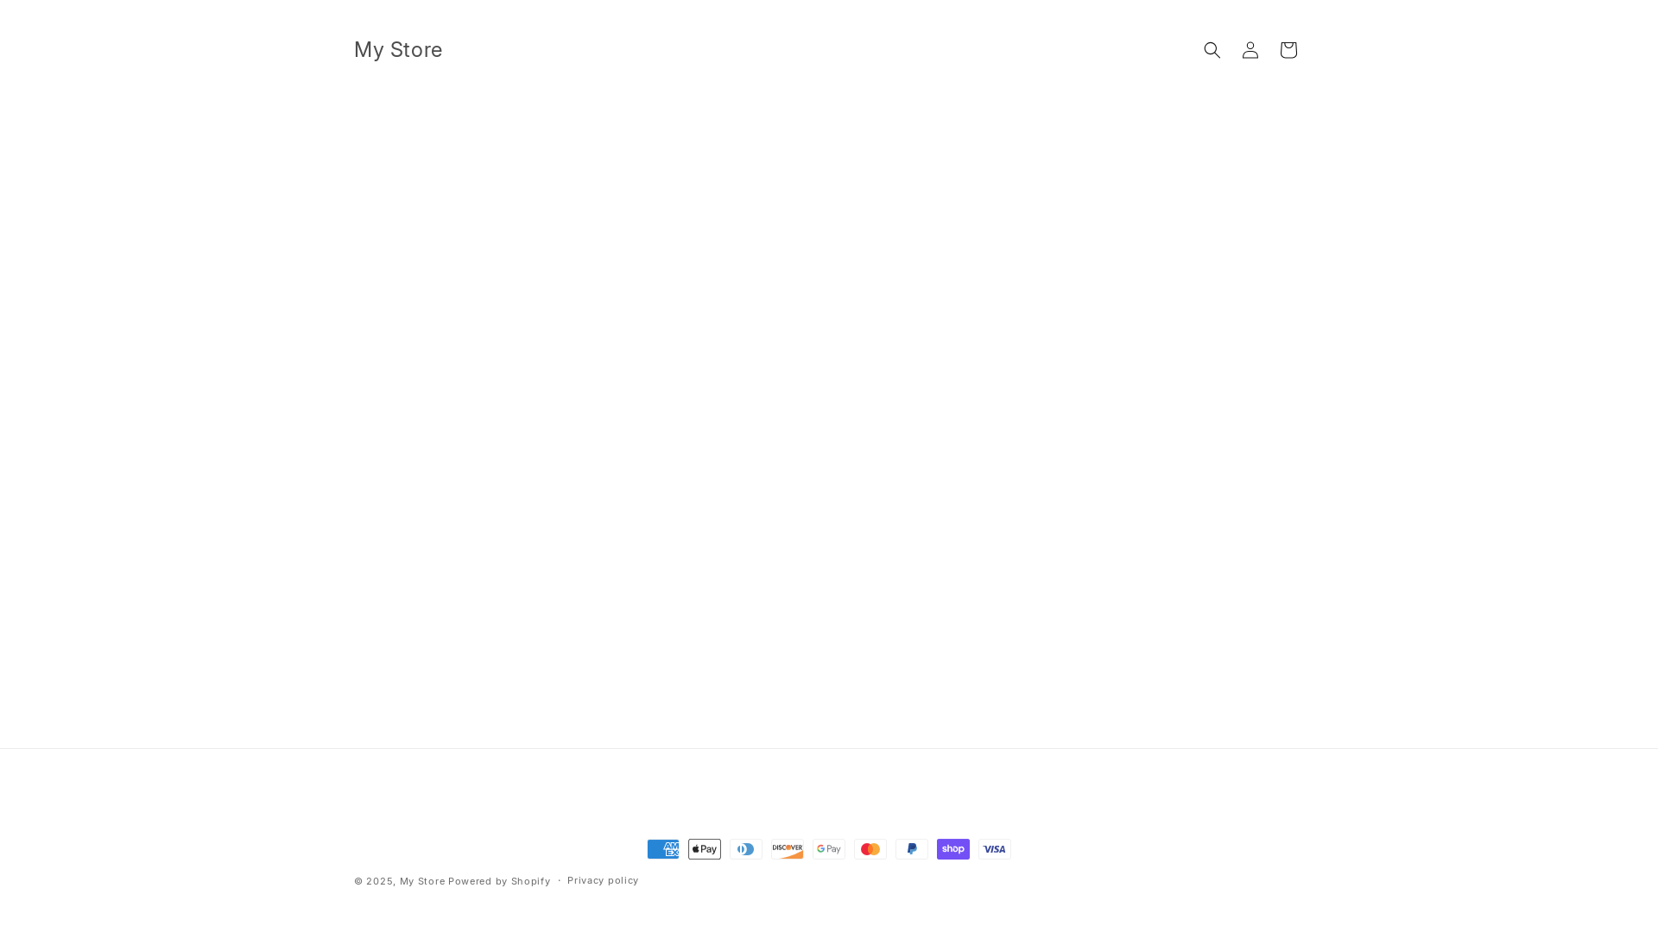The image size is (1658, 932).
Task: Click the © 2025 copyright text
Action: point(375,881)
